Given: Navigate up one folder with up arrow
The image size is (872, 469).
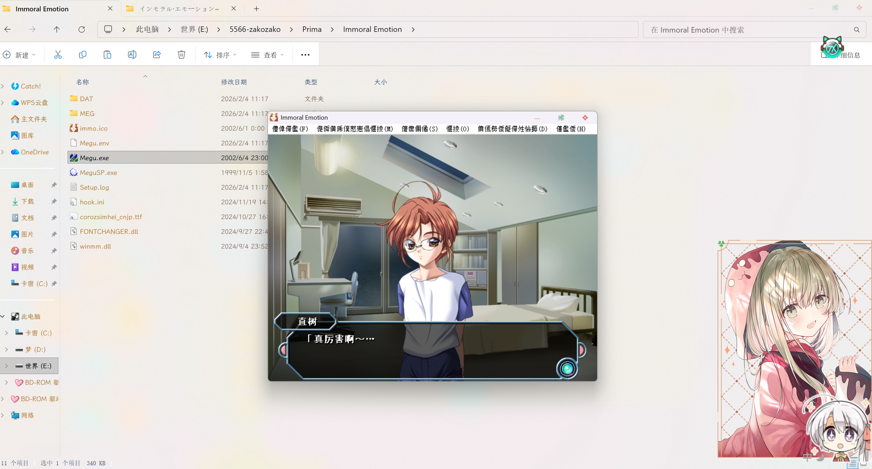Looking at the screenshot, I should pos(57,29).
